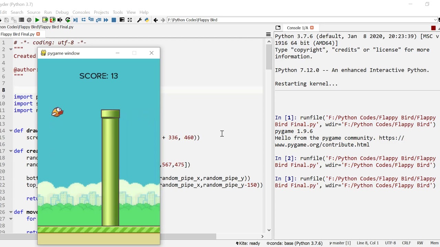
Task: Click the editor vertical scrollbar up arrow
Action: click(269, 42)
